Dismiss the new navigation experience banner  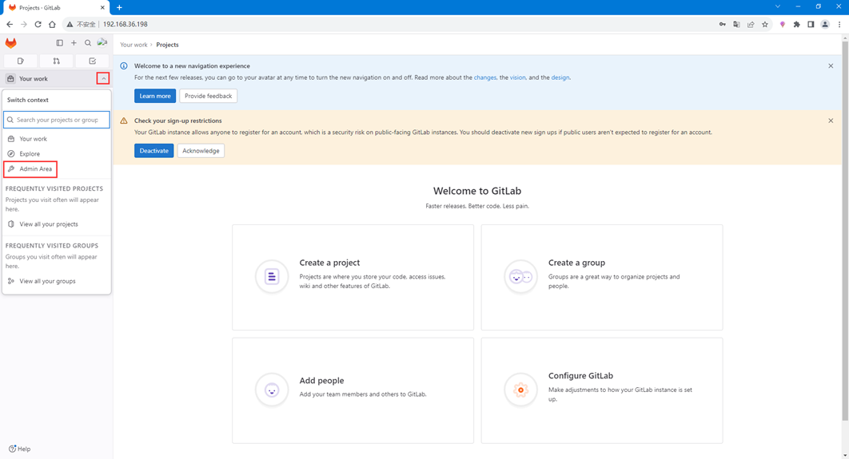[x=831, y=66]
